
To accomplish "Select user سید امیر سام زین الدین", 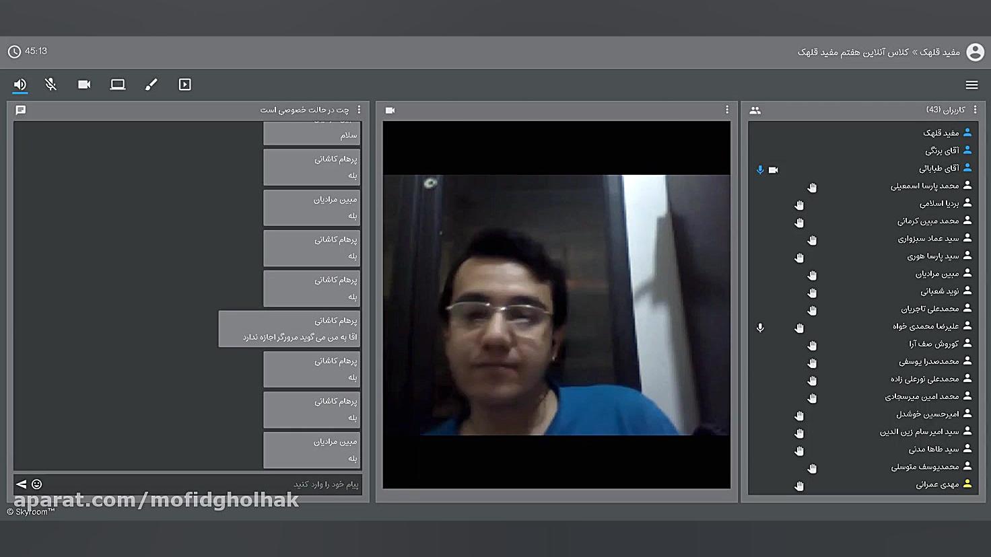I will coord(862,431).
